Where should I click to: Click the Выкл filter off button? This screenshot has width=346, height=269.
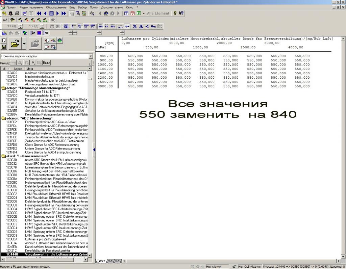pos(46,63)
